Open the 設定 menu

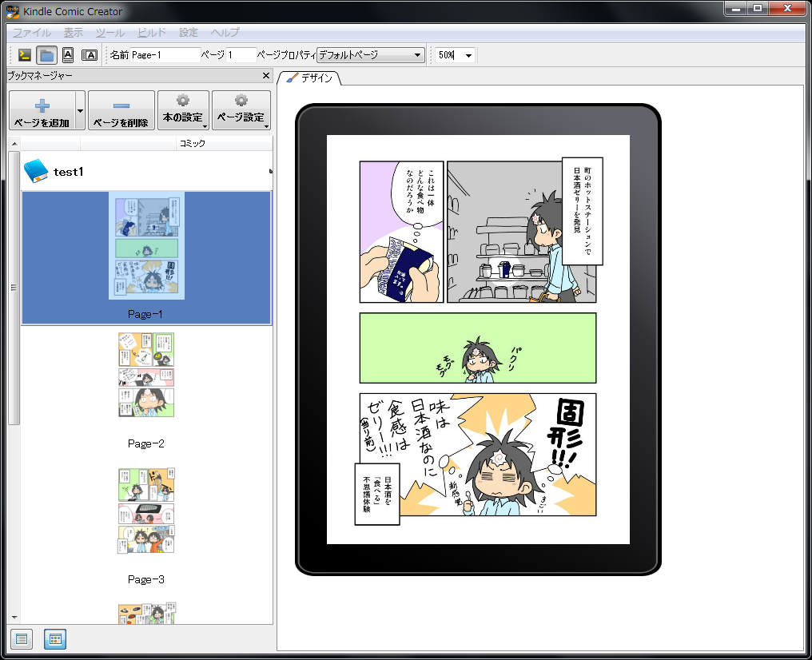[189, 32]
